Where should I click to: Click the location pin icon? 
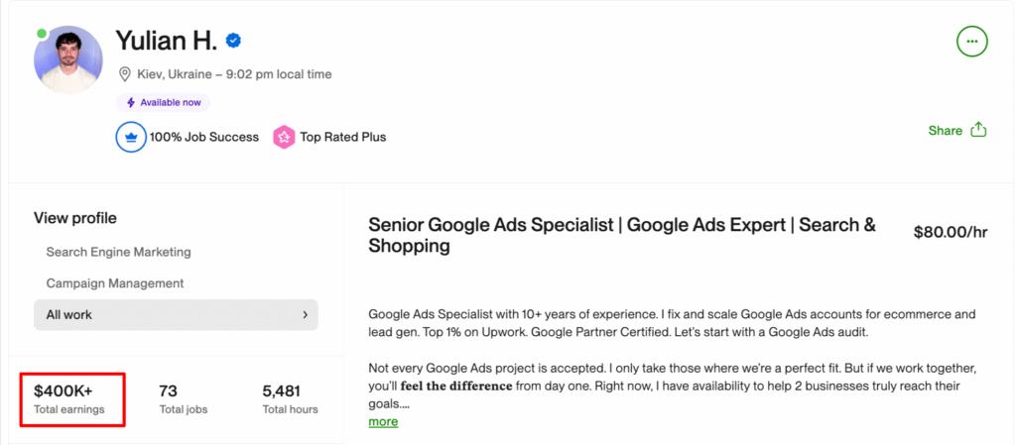pyautogui.click(x=125, y=74)
